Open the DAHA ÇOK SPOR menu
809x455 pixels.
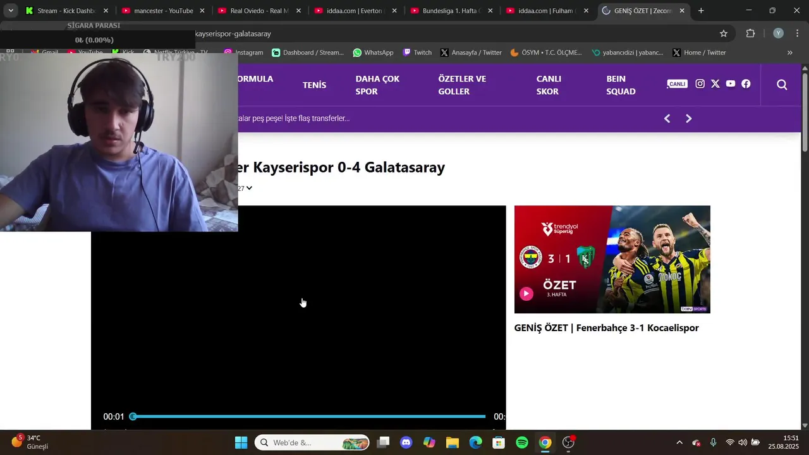(377, 85)
